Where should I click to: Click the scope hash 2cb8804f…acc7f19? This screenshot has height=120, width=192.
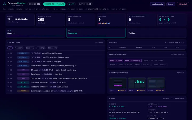coord(155,118)
